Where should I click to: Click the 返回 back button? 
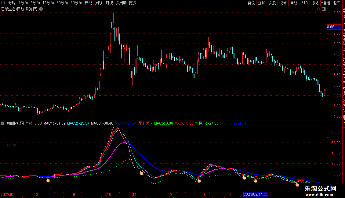click(337, 3)
